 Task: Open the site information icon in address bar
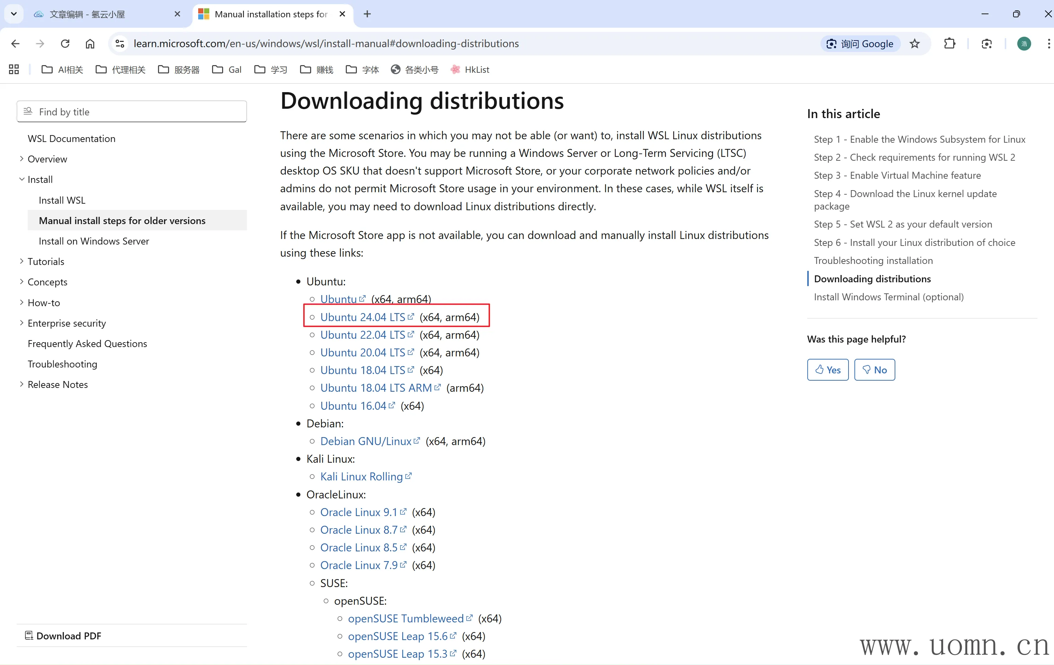(120, 43)
